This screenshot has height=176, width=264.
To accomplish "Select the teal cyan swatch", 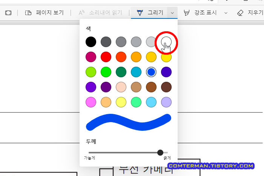I will coord(136,72).
